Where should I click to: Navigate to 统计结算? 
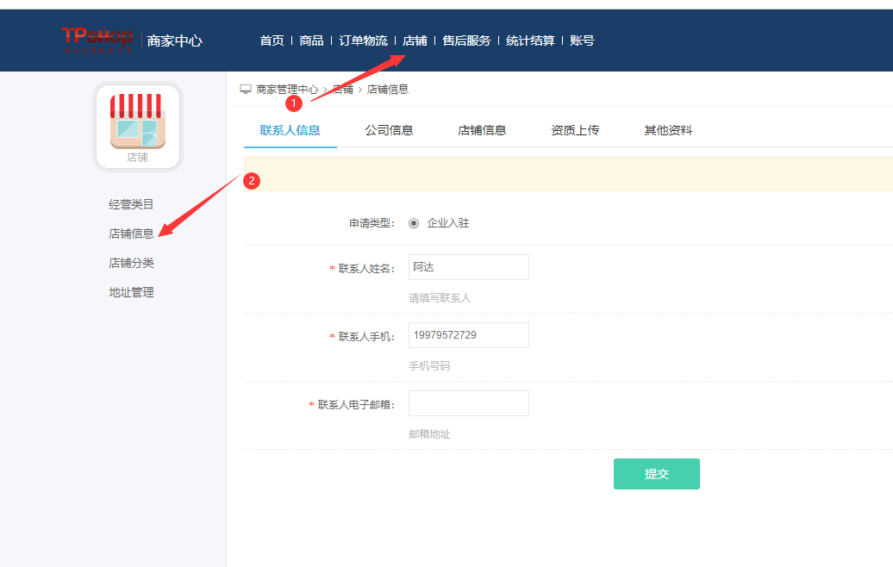click(x=530, y=40)
